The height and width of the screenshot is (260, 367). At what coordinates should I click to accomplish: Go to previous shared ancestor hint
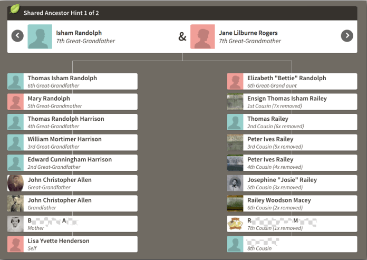pos(17,36)
